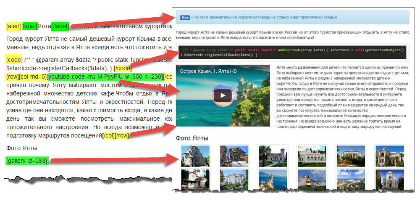Open the domed white church gallery photo

point(195,156)
